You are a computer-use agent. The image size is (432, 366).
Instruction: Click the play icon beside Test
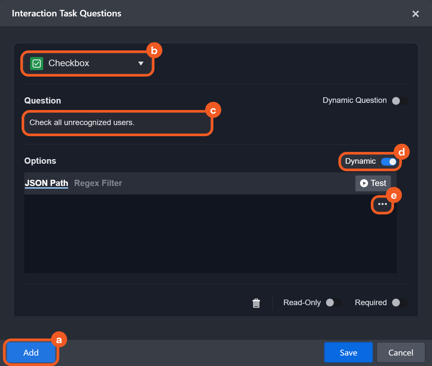(x=364, y=183)
